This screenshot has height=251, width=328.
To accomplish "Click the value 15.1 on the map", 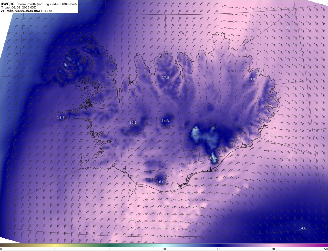I will click(x=133, y=123).
